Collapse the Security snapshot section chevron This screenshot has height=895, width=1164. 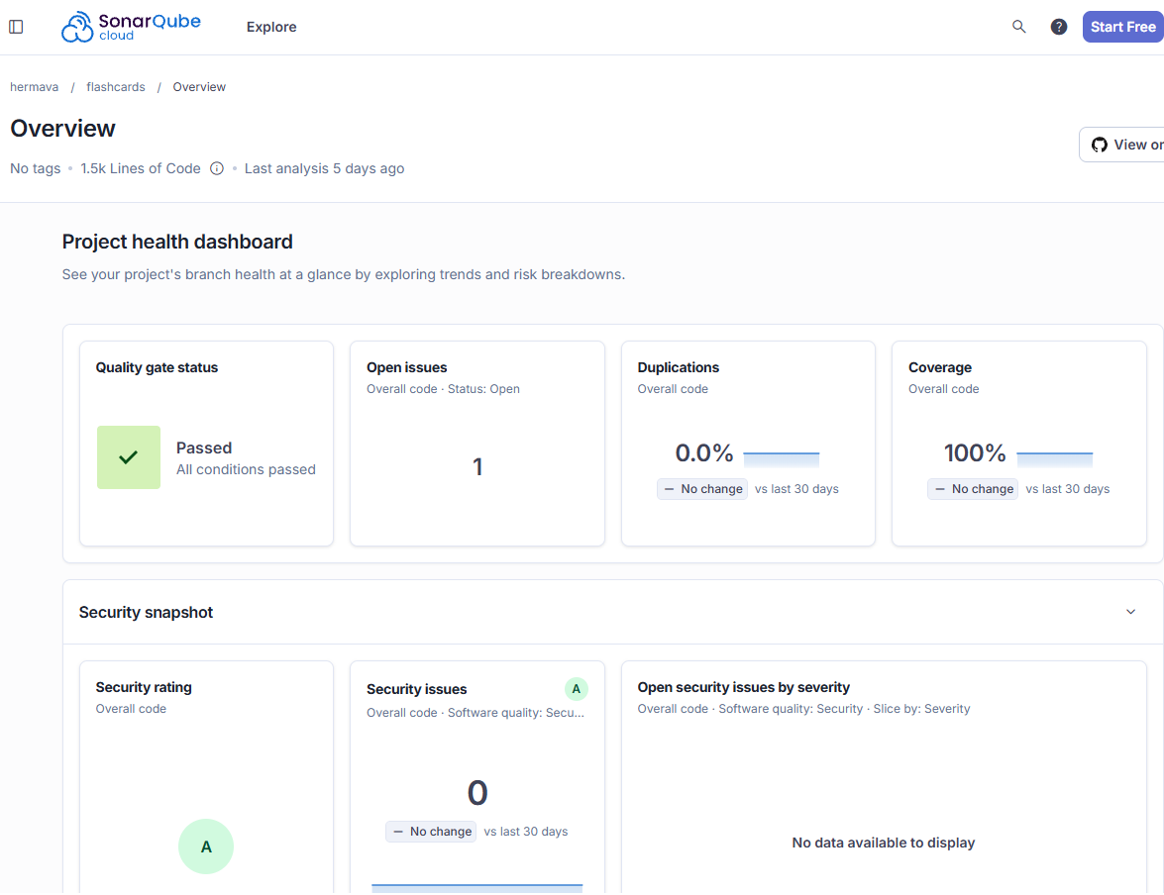(x=1130, y=612)
